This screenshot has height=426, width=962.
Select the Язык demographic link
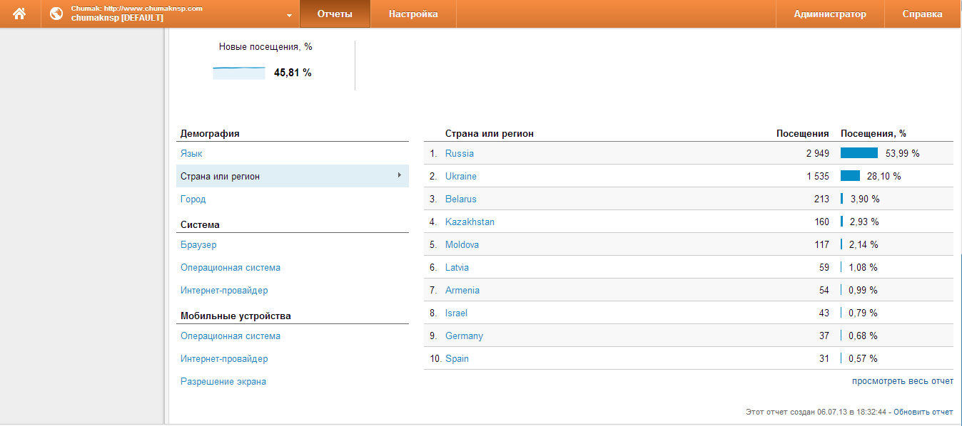click(191, 153)
